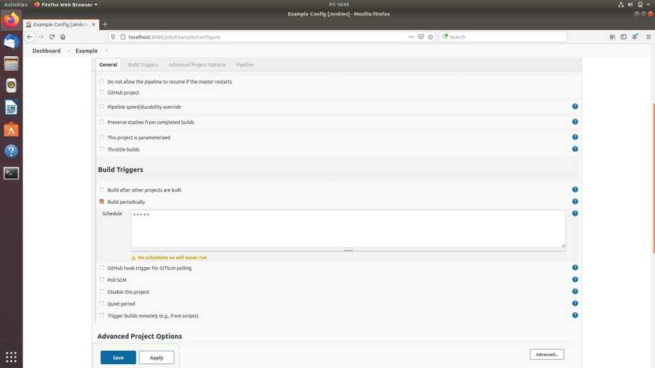Image resolution: width=655 pixels, height=368 pixels.
Task: Open address bar page actions menu
Action: [x=411, y=37]
